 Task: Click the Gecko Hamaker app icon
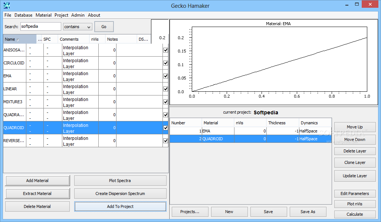click(7, 5)
